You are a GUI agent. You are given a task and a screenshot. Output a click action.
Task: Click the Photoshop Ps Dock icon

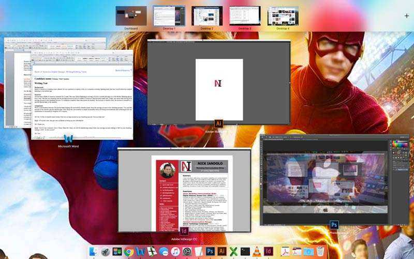tap(210, 251)
